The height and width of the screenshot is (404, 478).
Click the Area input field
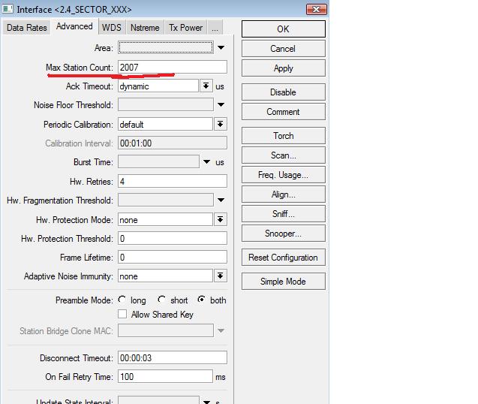pos(166,47)
